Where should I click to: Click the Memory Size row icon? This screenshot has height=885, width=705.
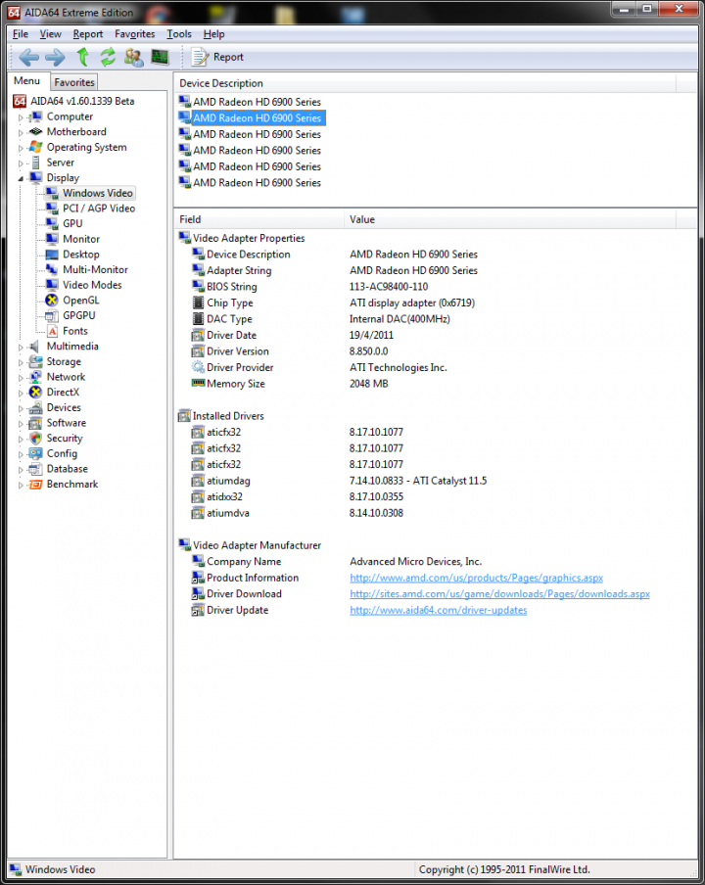click(x=198, y=383)
